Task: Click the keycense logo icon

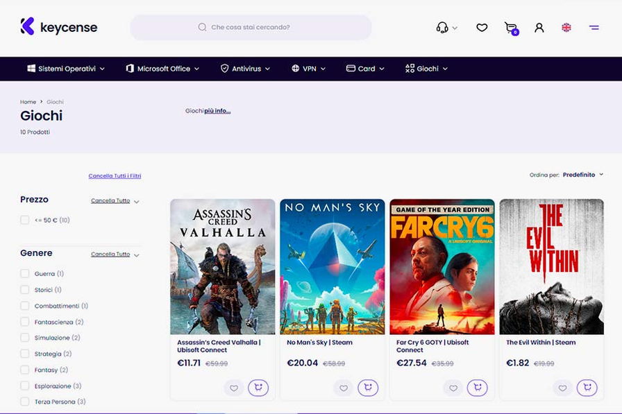Action: (x=27, y=27)
